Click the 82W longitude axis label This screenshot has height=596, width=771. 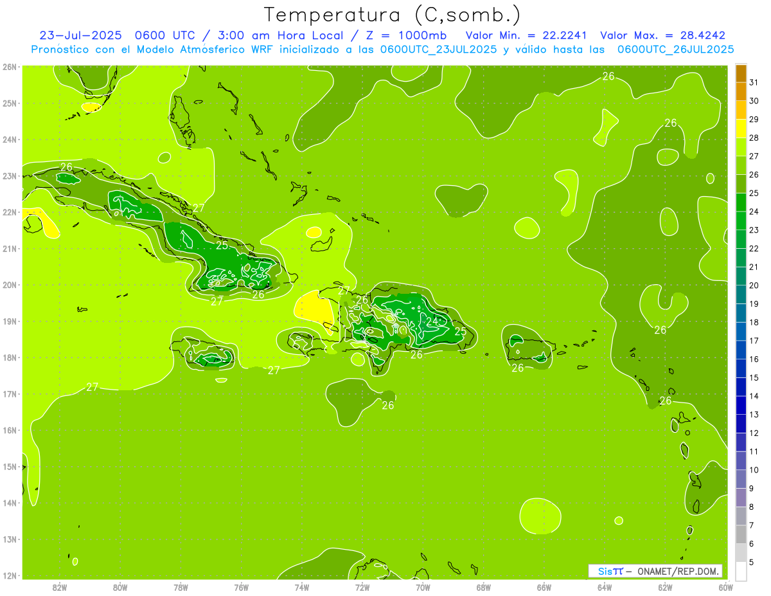[x=60, y=587]
